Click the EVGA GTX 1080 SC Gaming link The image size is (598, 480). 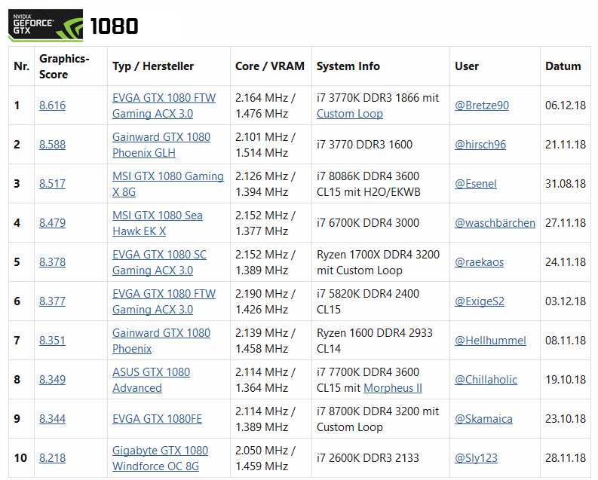tap(159, 262)
